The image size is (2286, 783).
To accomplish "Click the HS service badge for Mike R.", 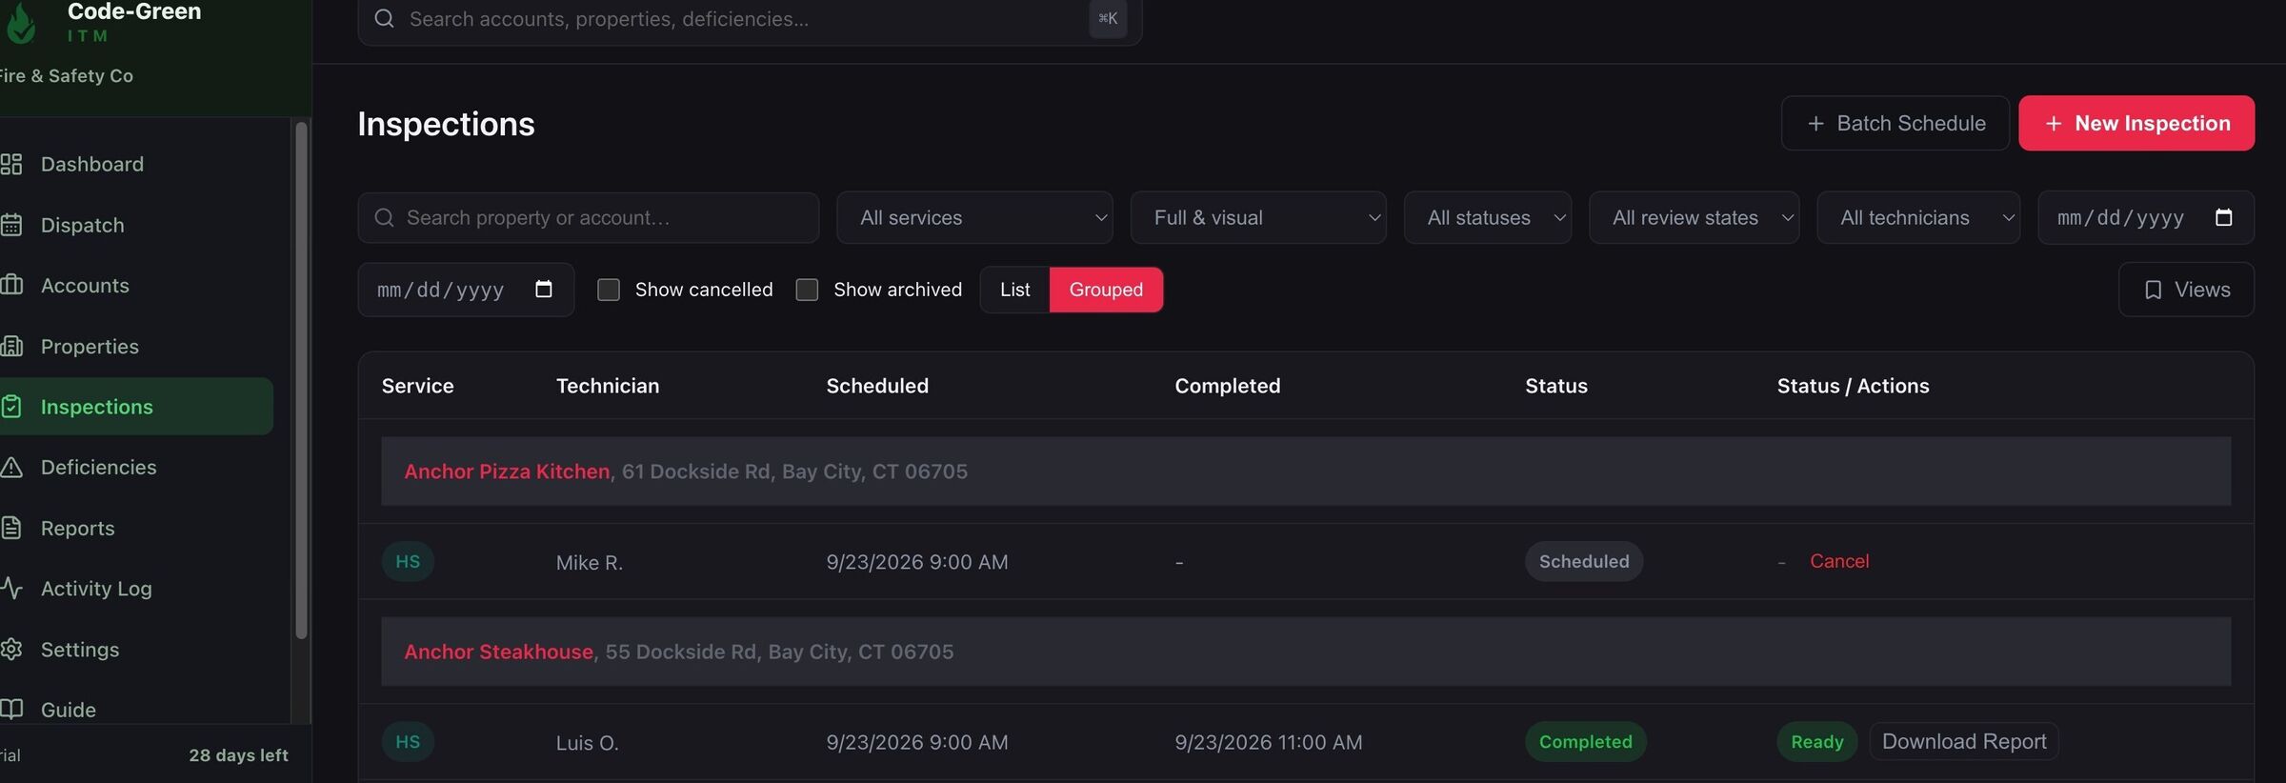I will pyautogui.click(x=408, y=561).
